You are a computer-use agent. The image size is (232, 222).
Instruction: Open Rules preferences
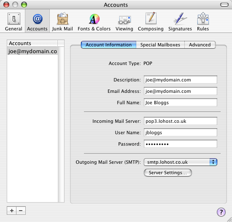click(x=203, y=22)
